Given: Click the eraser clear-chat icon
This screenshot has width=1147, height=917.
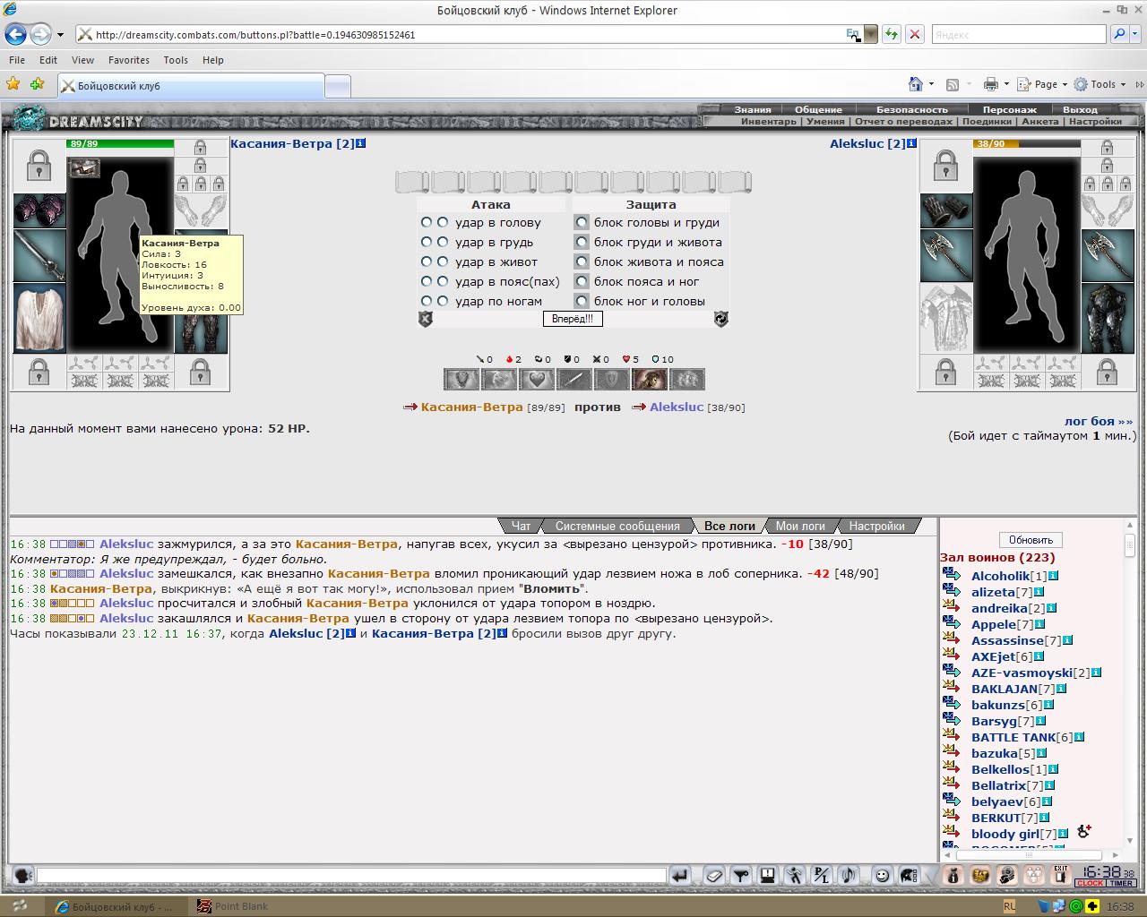Looking at the screenshot, I should [713, 875].
